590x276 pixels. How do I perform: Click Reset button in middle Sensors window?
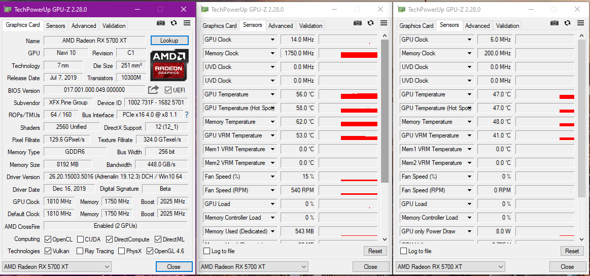(x=375, y=251)
